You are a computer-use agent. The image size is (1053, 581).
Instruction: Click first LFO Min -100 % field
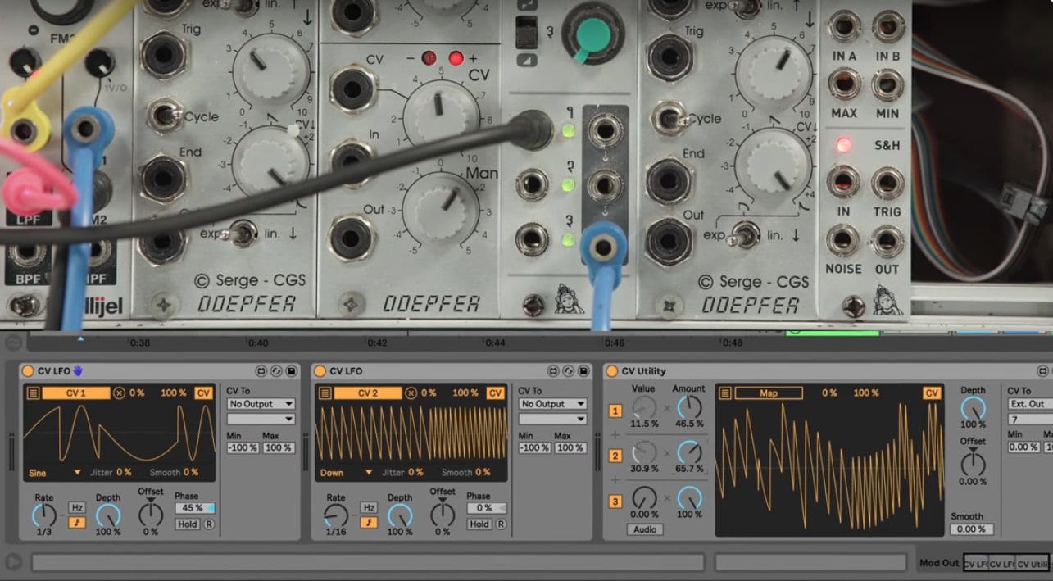click(243, 448)
